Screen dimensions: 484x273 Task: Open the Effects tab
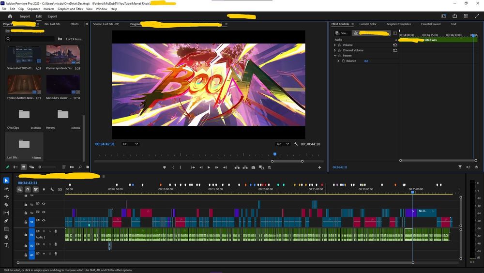(75, 24)
